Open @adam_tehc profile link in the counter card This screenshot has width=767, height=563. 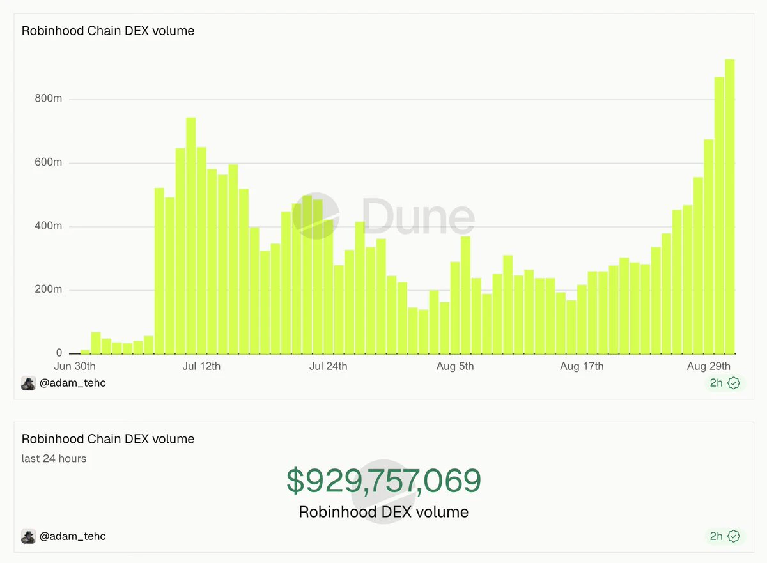[x=72, y=536]
